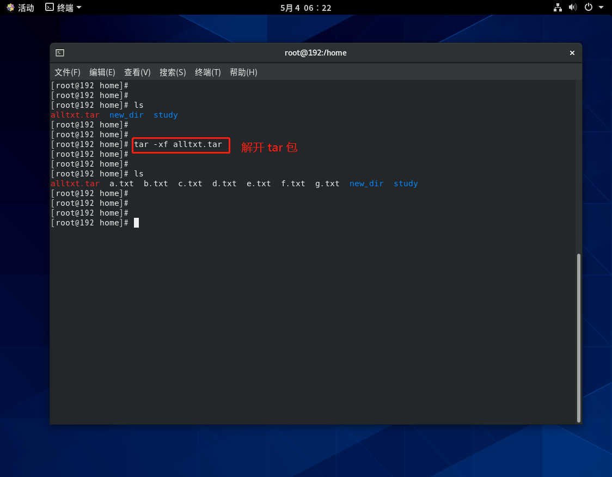Open the 终端(T) menu
This screenshot has height=477, width=612.
pos(207,72)
